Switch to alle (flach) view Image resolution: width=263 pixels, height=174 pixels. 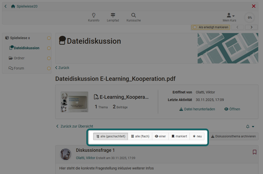(140, 136)
